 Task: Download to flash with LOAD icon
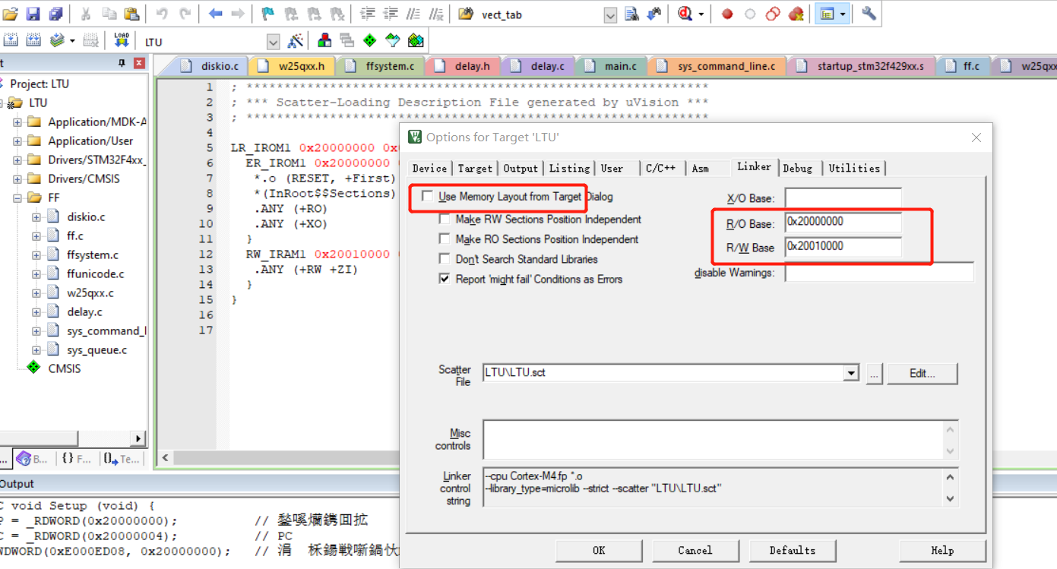tap(122, 40)
